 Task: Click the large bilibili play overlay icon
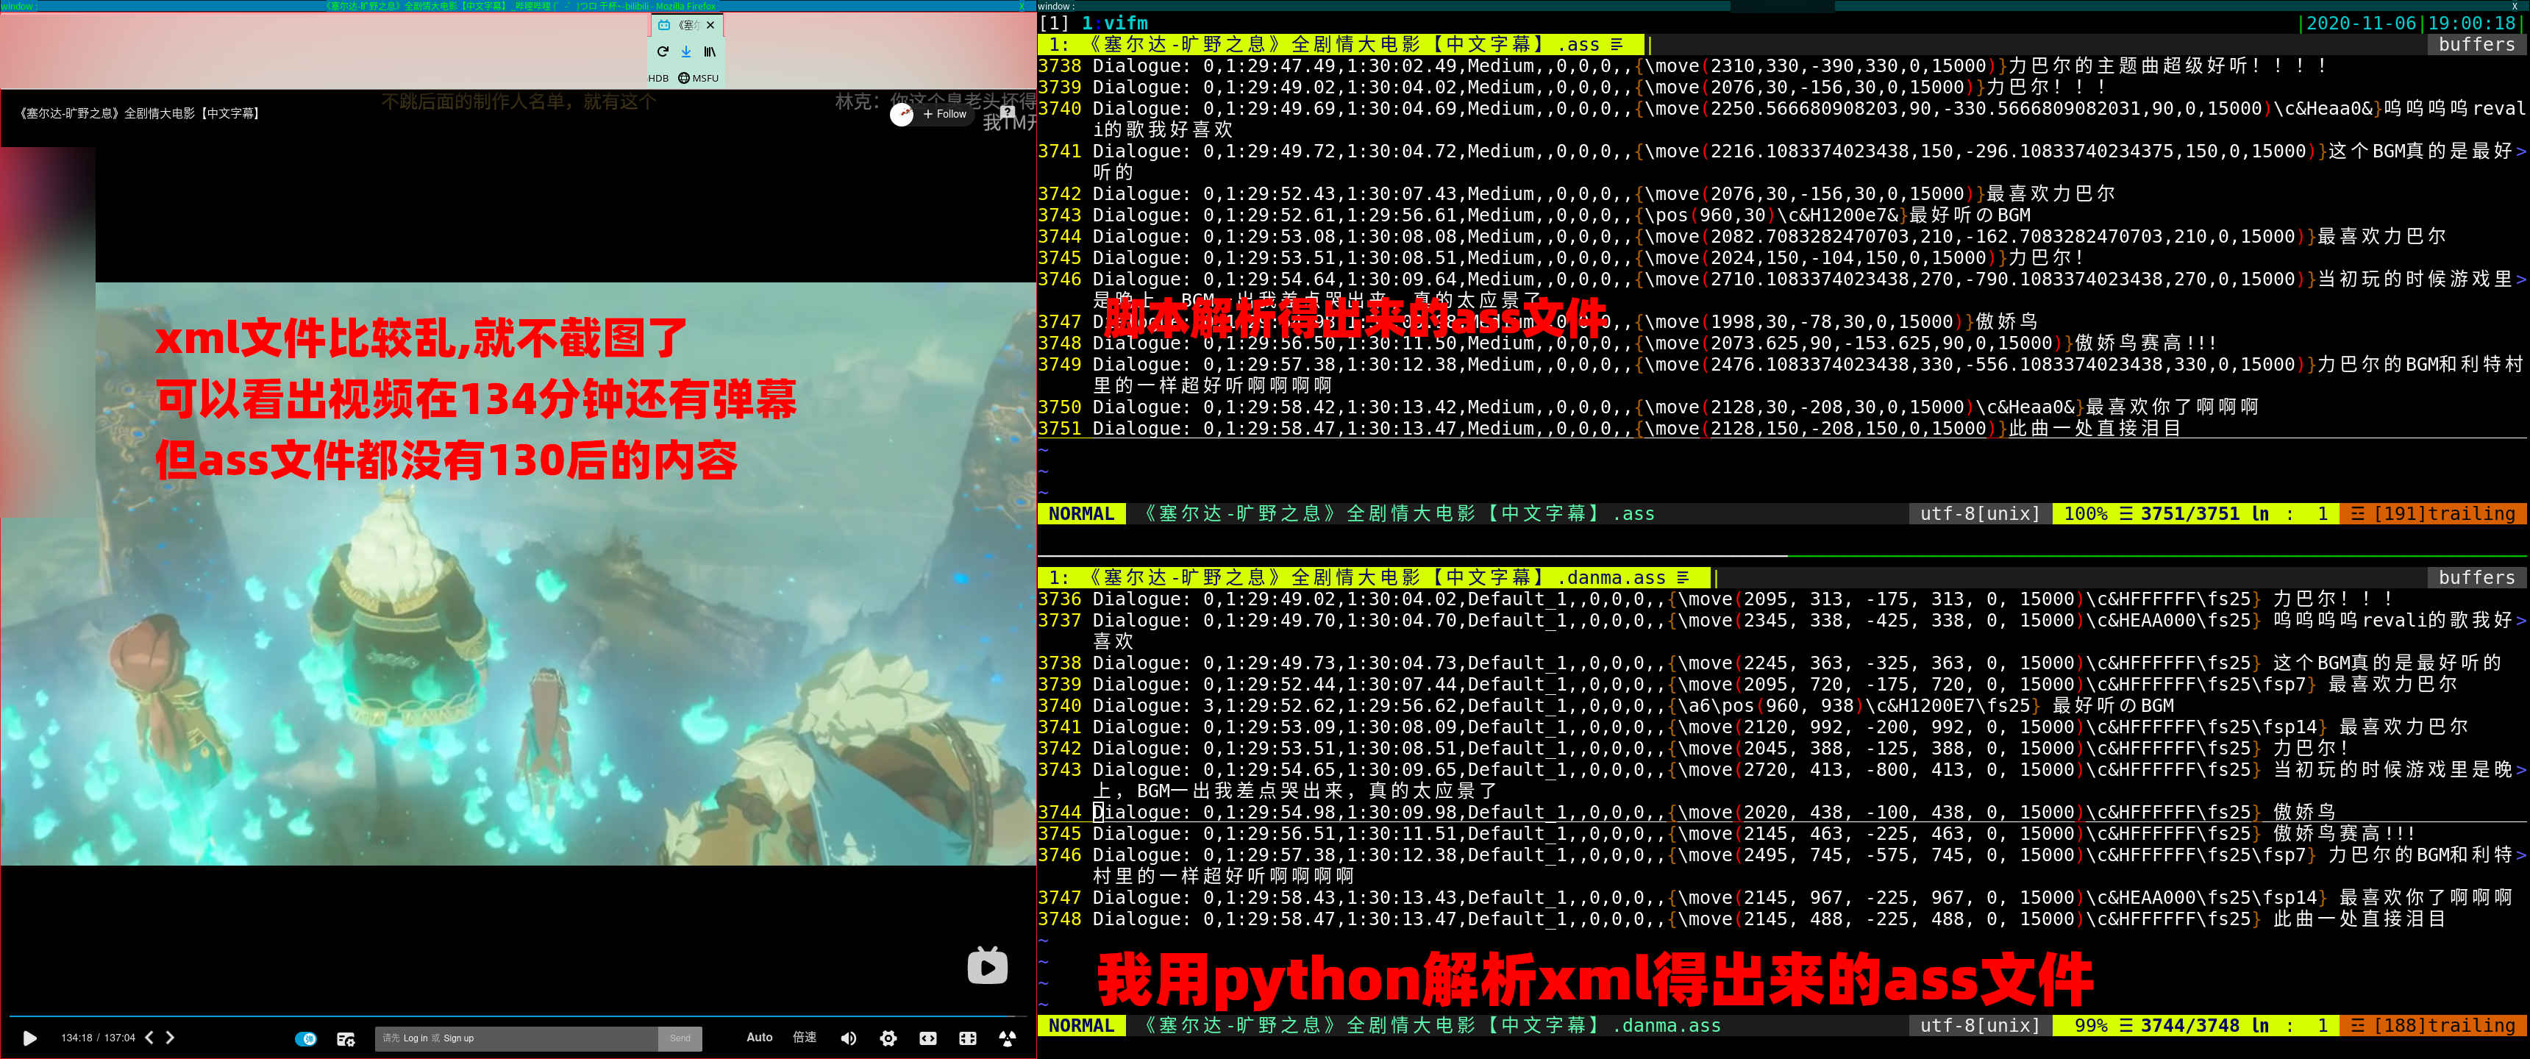pos(987,966)
